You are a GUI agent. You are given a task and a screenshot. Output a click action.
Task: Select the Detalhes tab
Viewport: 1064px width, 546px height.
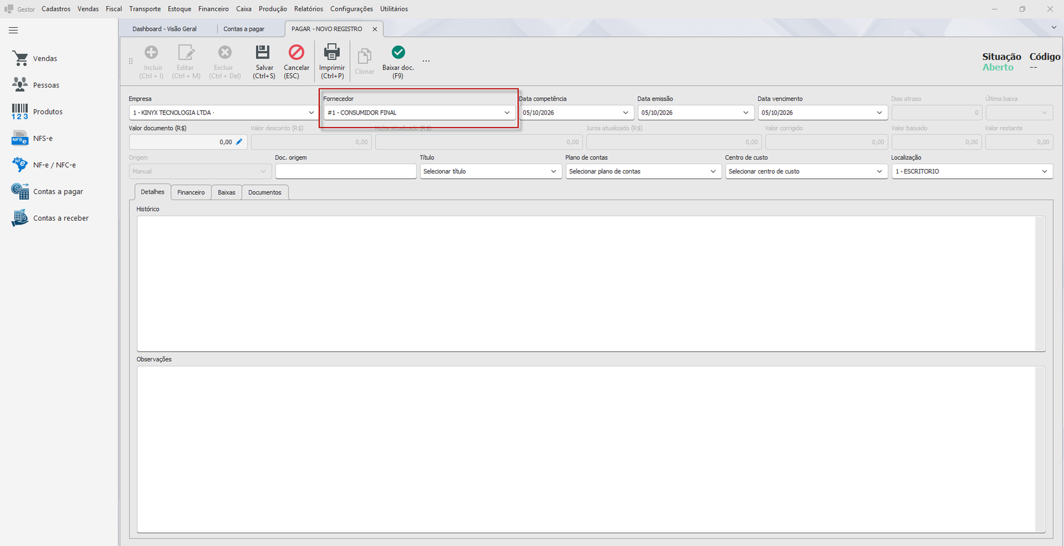point(152,192)
